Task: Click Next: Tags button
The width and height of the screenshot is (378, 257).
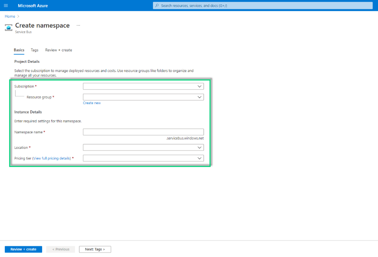Action: 95,249
